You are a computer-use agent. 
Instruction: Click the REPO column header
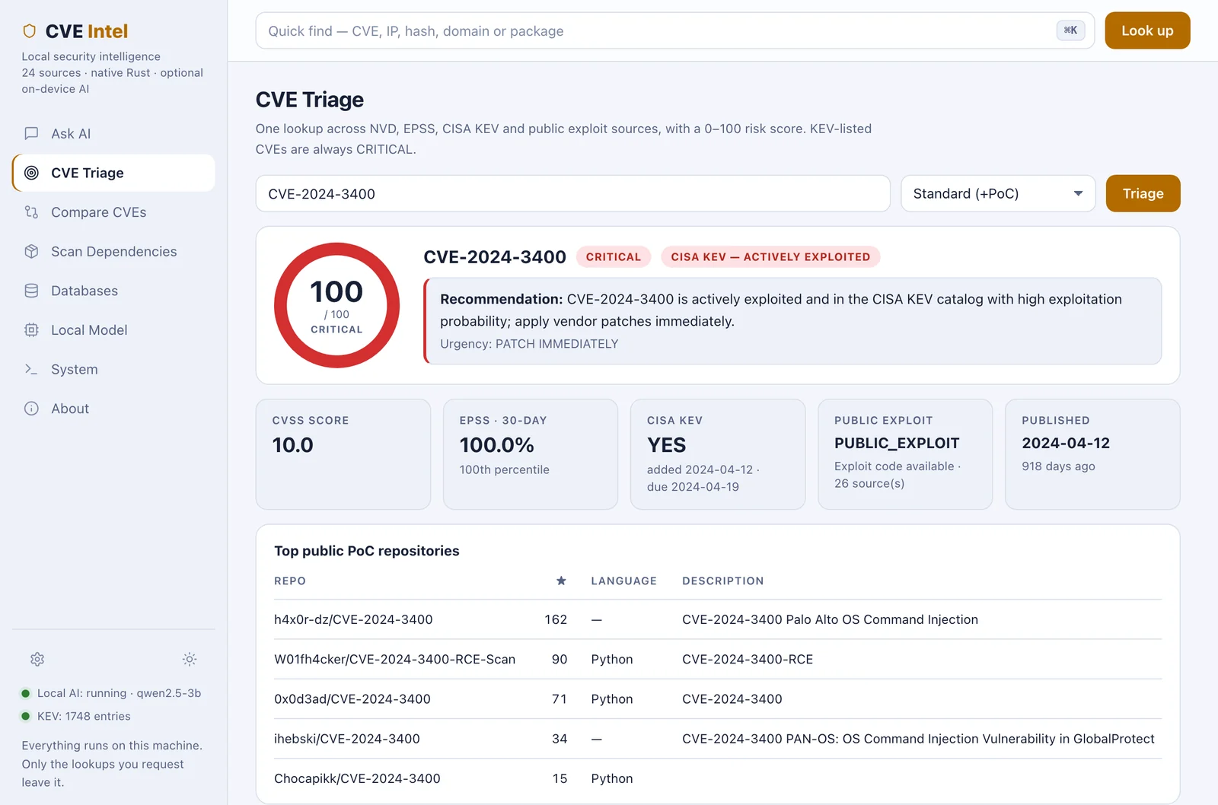(x=290, y=581)
